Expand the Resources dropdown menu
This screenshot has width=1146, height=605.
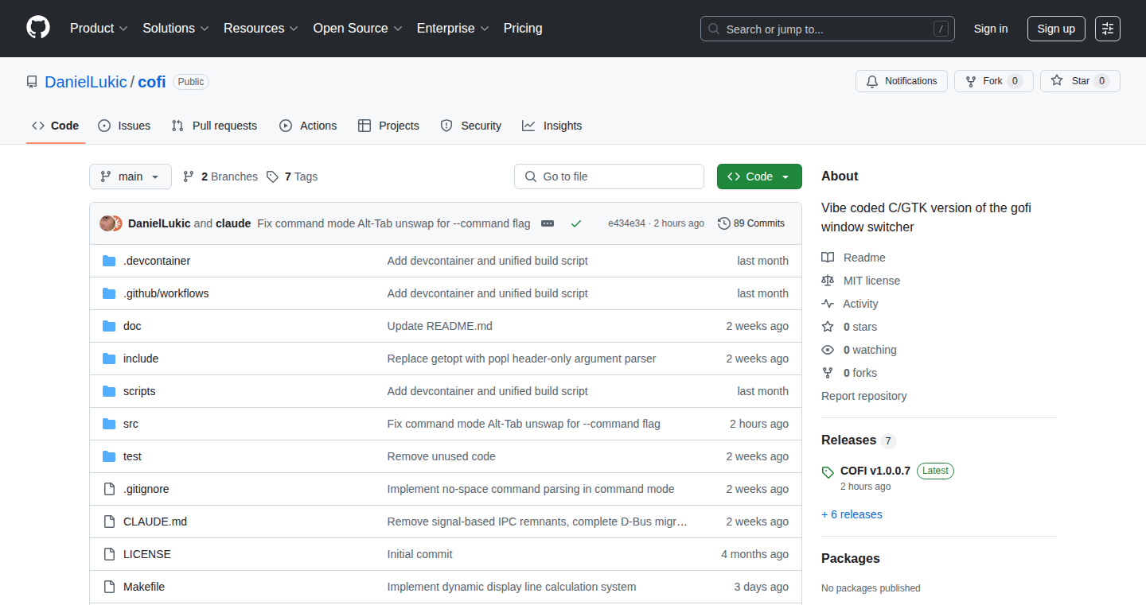point(261,28)
